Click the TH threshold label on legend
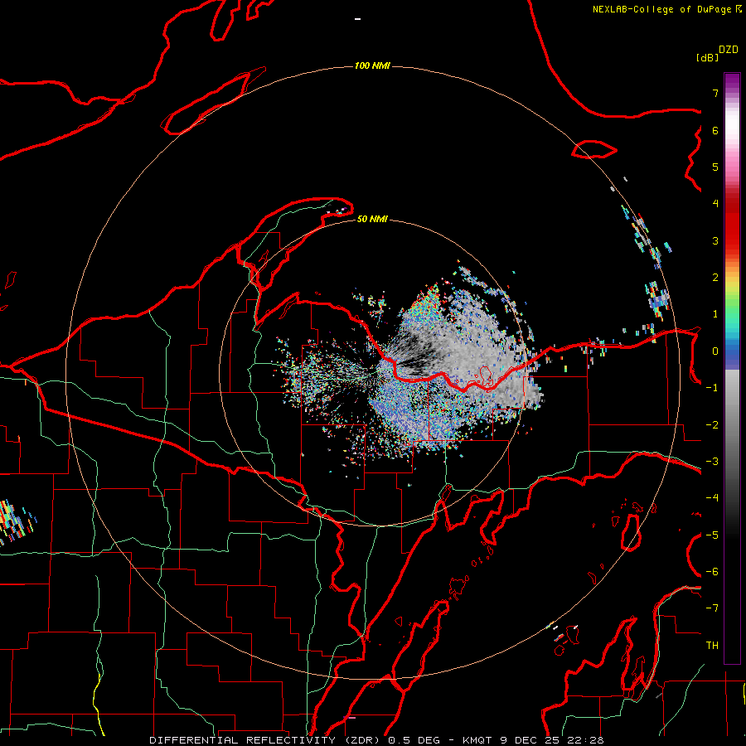 [x=712, y=646]
